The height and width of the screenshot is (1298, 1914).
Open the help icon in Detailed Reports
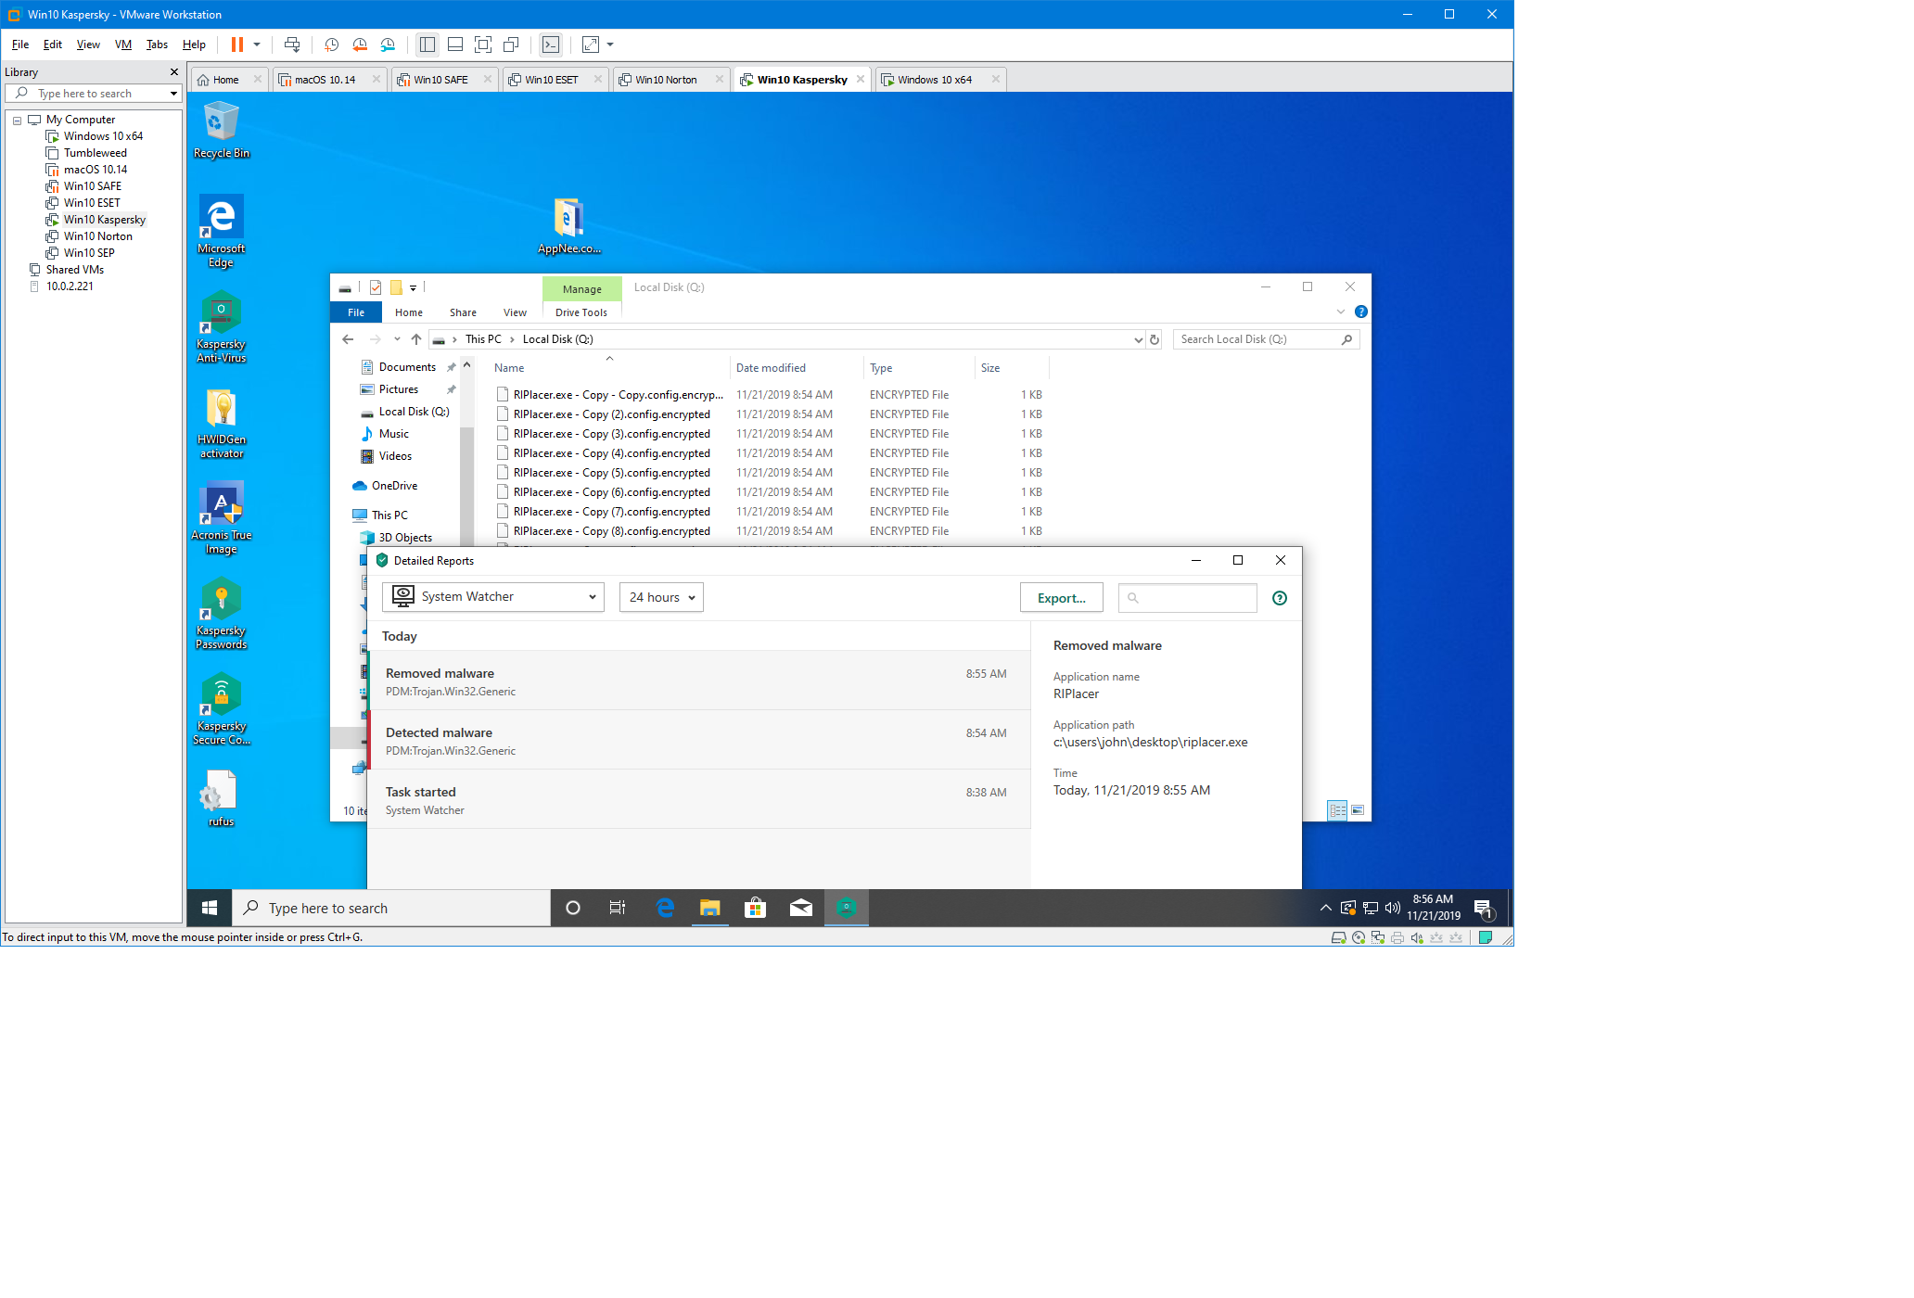point(1280,598)
